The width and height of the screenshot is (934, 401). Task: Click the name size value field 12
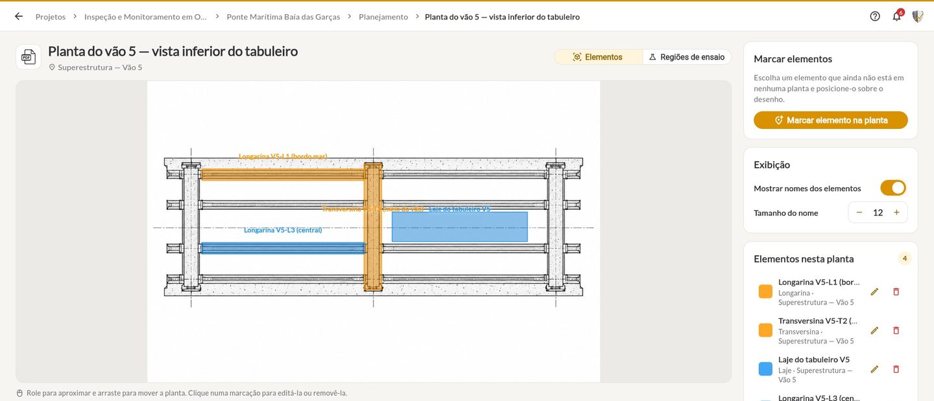click(878, 212)
